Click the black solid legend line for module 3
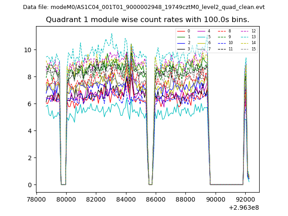 click(182, 49)
